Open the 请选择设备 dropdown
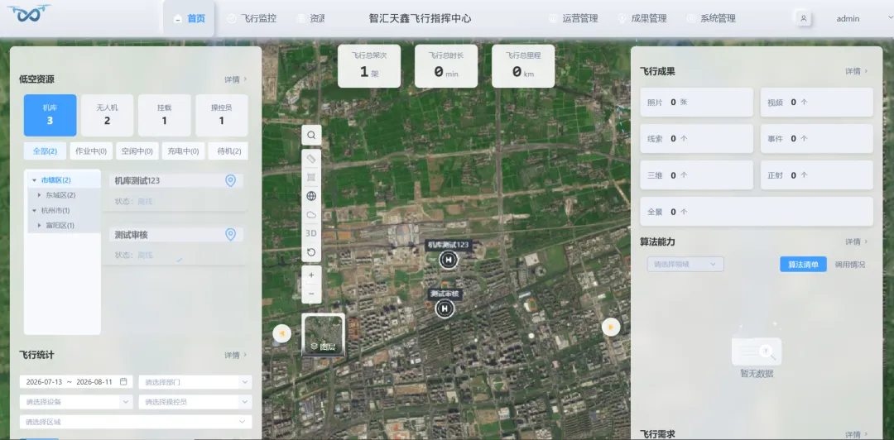Screen dimensions: 894x440 pyautogui.click(x=76, y=402)
